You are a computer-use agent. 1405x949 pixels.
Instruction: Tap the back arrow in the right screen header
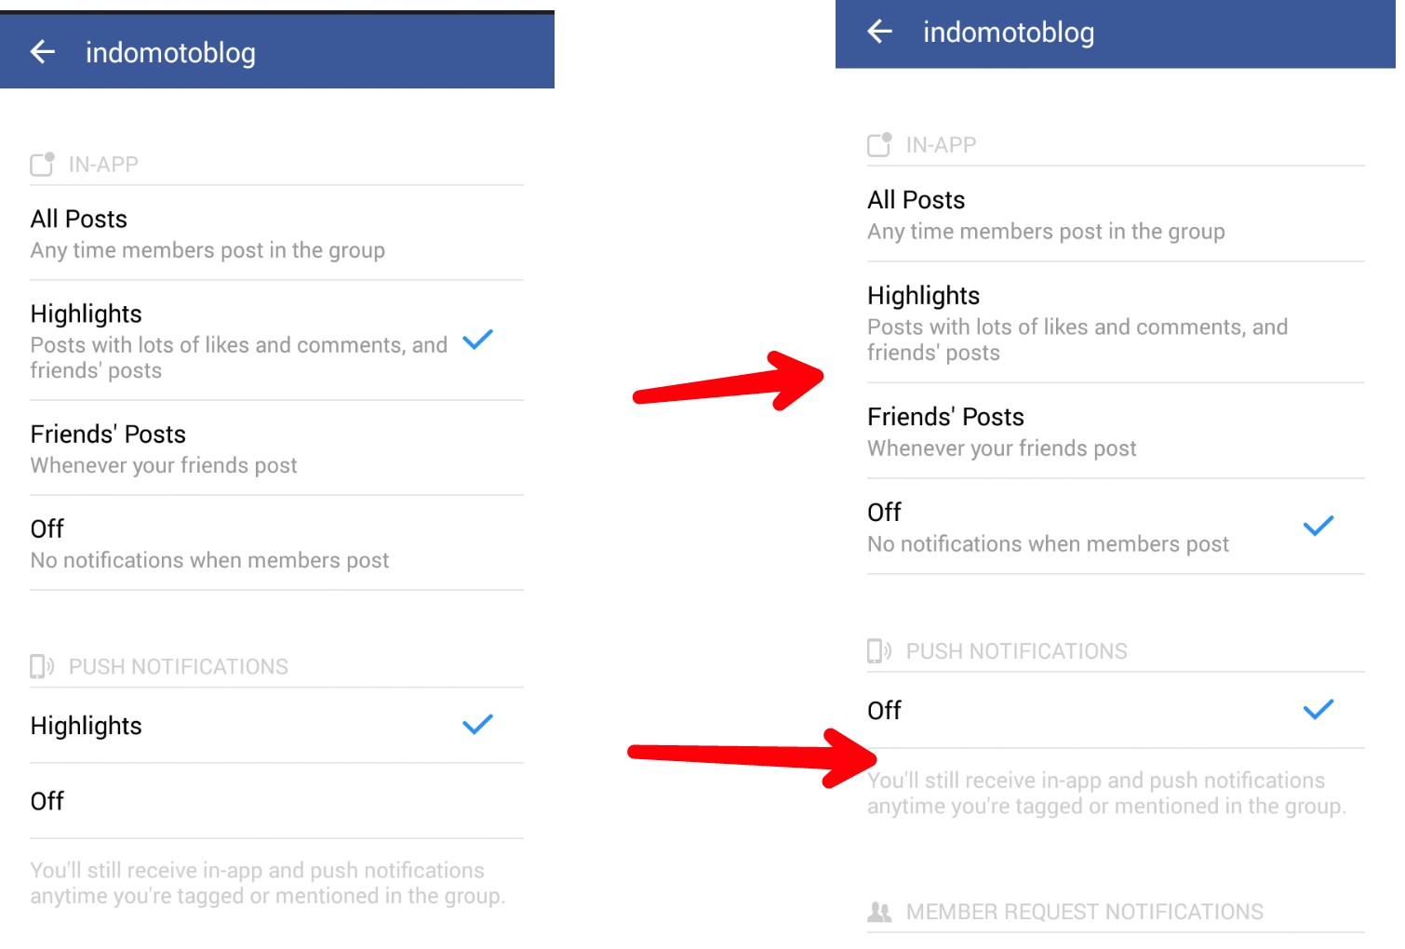[880, 32]
